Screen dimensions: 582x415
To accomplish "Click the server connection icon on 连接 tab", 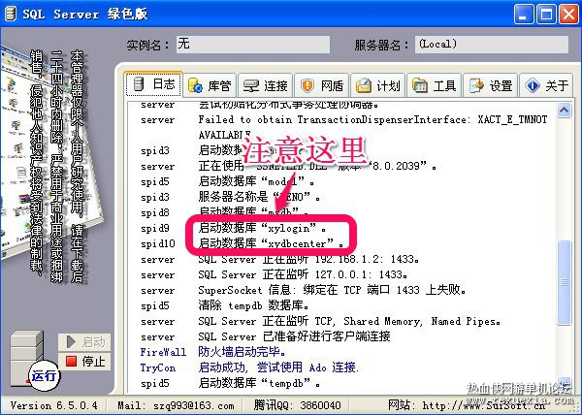I will click(x=251, y=85).
